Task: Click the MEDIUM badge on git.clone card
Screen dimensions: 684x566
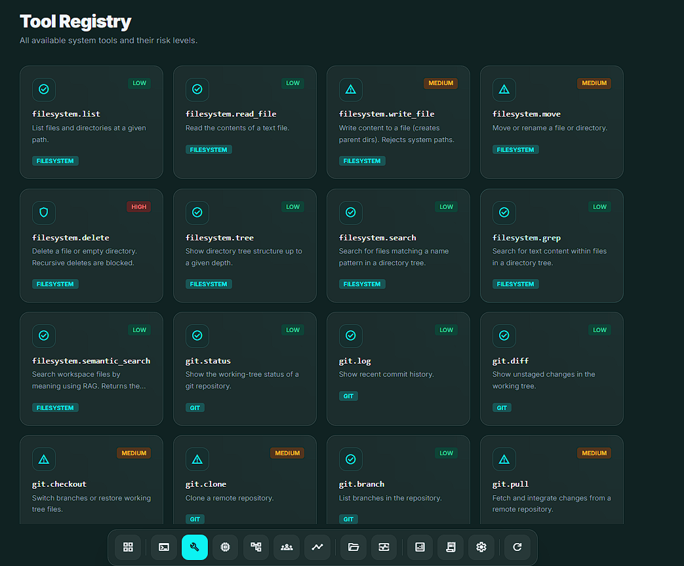Action: 287,453
